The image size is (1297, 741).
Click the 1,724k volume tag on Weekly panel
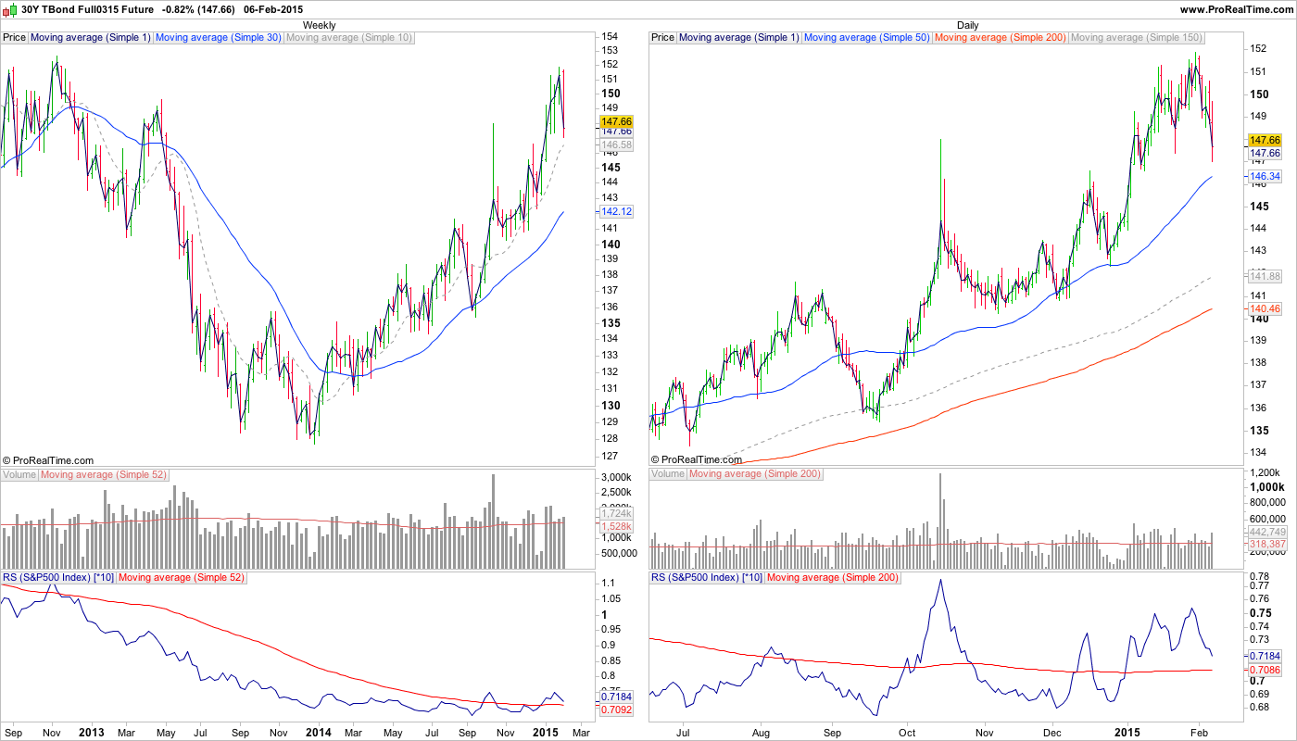(x=617, y=513)
